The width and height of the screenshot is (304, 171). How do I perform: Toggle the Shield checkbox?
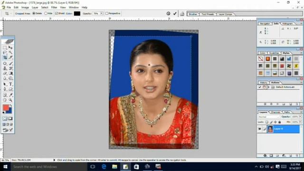[57, 13]
